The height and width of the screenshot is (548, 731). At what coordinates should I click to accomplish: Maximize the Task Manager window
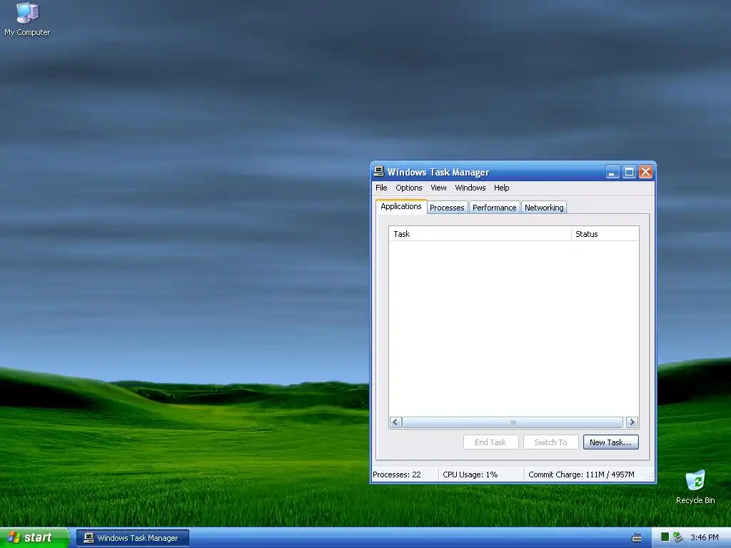coord(629,172)
